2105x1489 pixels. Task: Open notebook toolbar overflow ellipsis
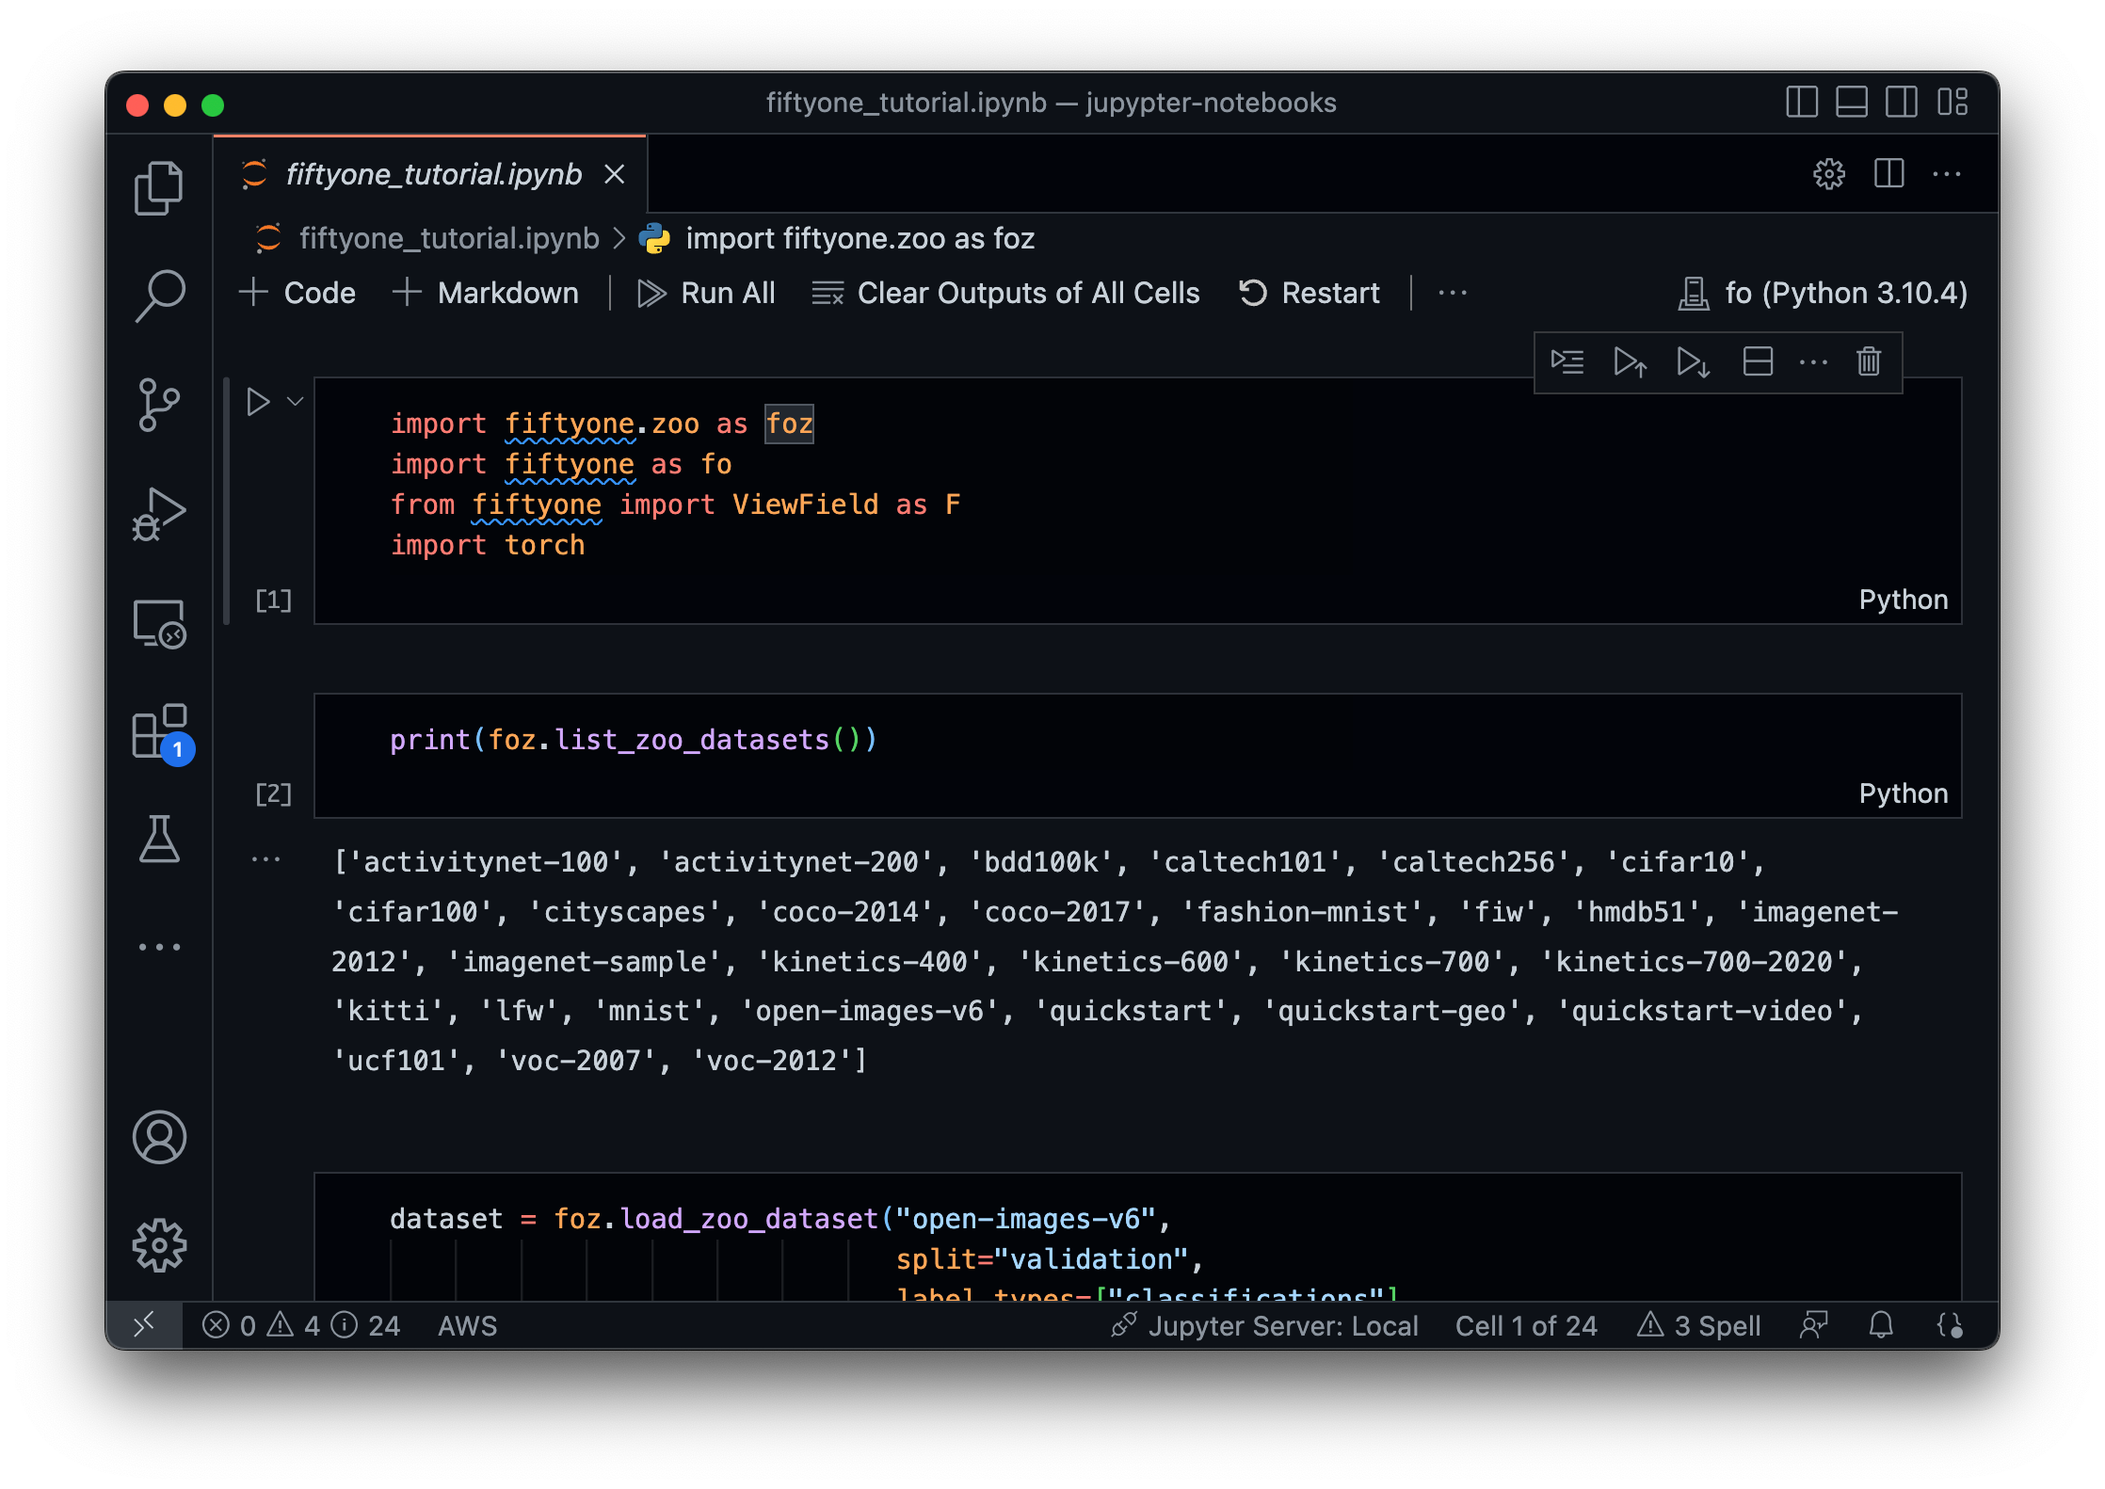[x=1453, y=293]
